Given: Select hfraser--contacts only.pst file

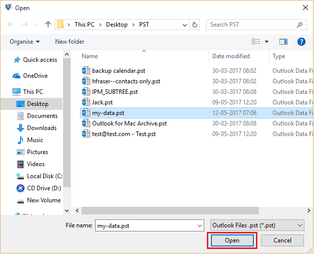Looking at the screenshot, I should [126, 81].
